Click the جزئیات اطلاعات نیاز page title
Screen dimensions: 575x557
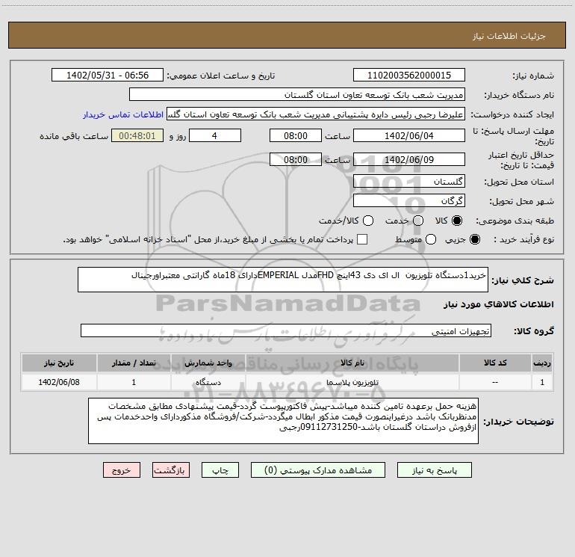pos(509,36)
